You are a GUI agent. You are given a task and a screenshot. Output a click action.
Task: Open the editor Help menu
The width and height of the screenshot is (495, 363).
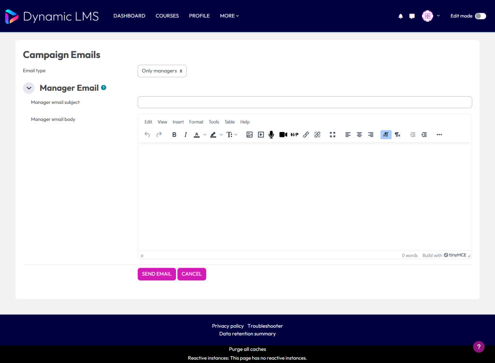coord(245,122)
